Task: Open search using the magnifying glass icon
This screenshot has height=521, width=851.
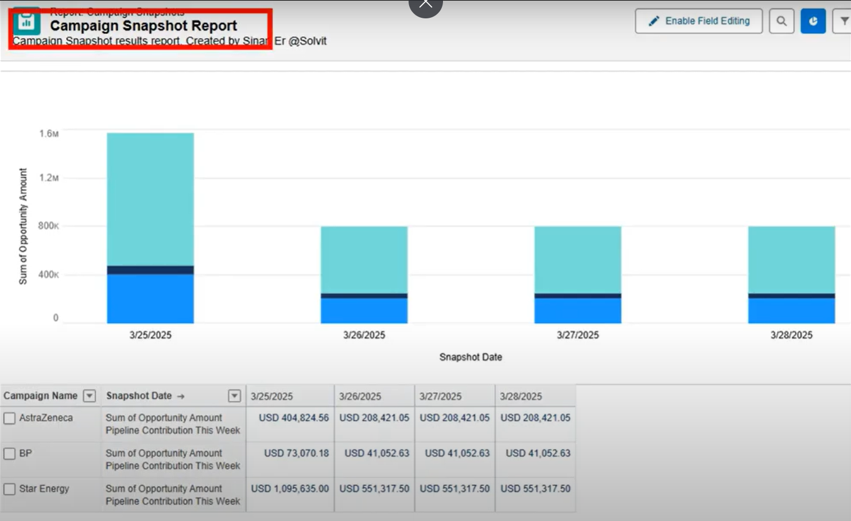Action: (x=781, y=21)
